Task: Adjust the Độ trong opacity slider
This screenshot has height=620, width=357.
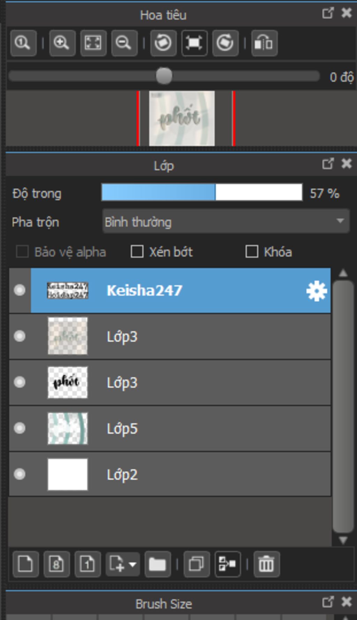Action: pyautogui.click(x=202, y=192)
